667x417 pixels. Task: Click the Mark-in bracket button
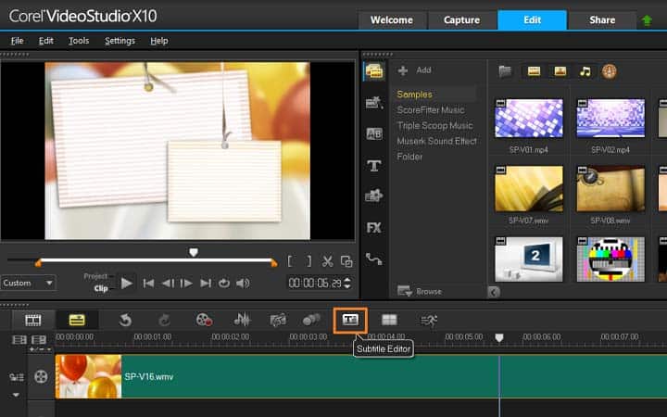[x=290, y=261]
